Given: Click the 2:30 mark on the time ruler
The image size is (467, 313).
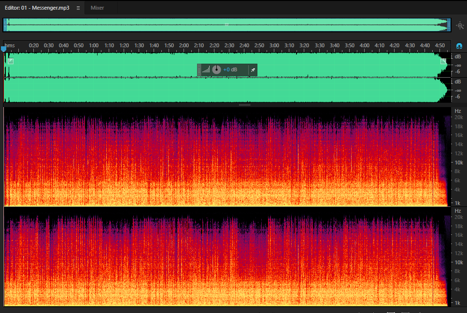Looking at the screenshot, I should [229, 45].
